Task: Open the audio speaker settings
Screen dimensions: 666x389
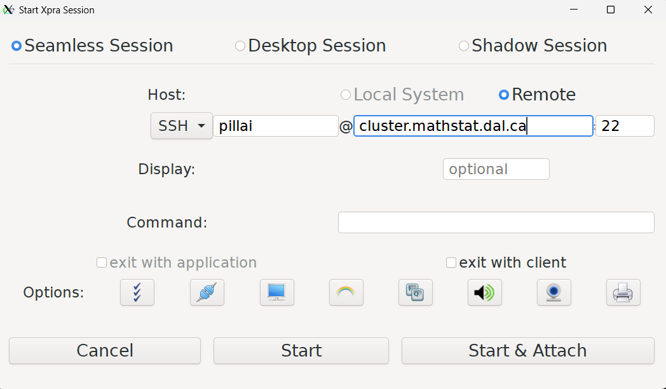Action: pyautogui.click(x=484, y=292)
